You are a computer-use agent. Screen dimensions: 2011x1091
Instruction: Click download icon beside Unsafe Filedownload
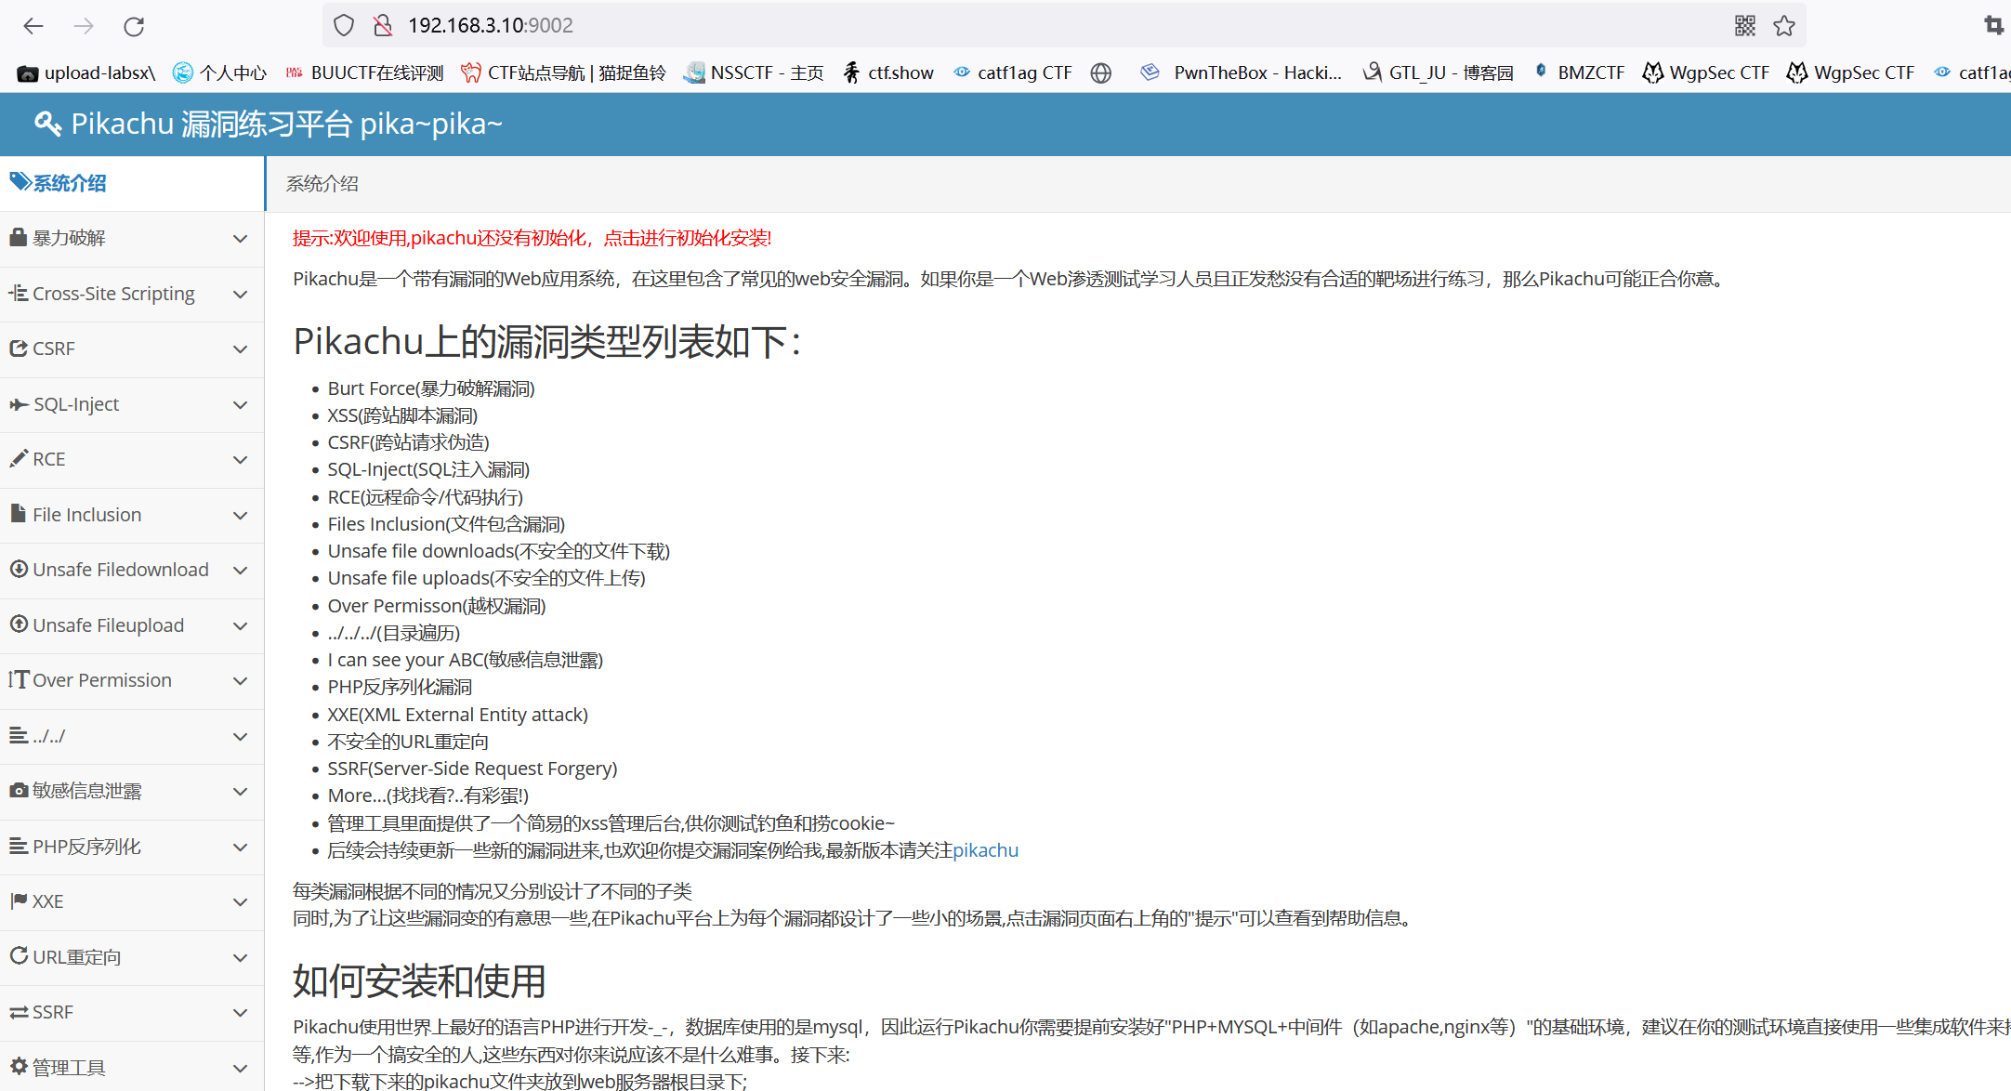(19, 569)
